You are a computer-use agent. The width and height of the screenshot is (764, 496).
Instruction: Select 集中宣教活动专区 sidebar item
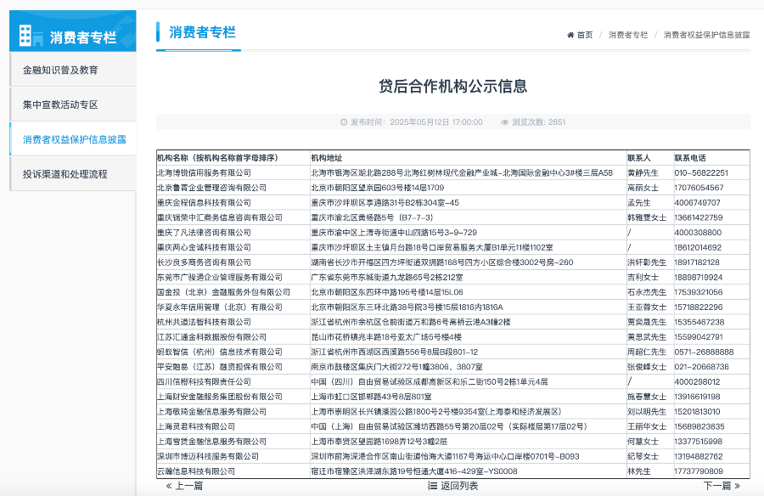point(60,104)
